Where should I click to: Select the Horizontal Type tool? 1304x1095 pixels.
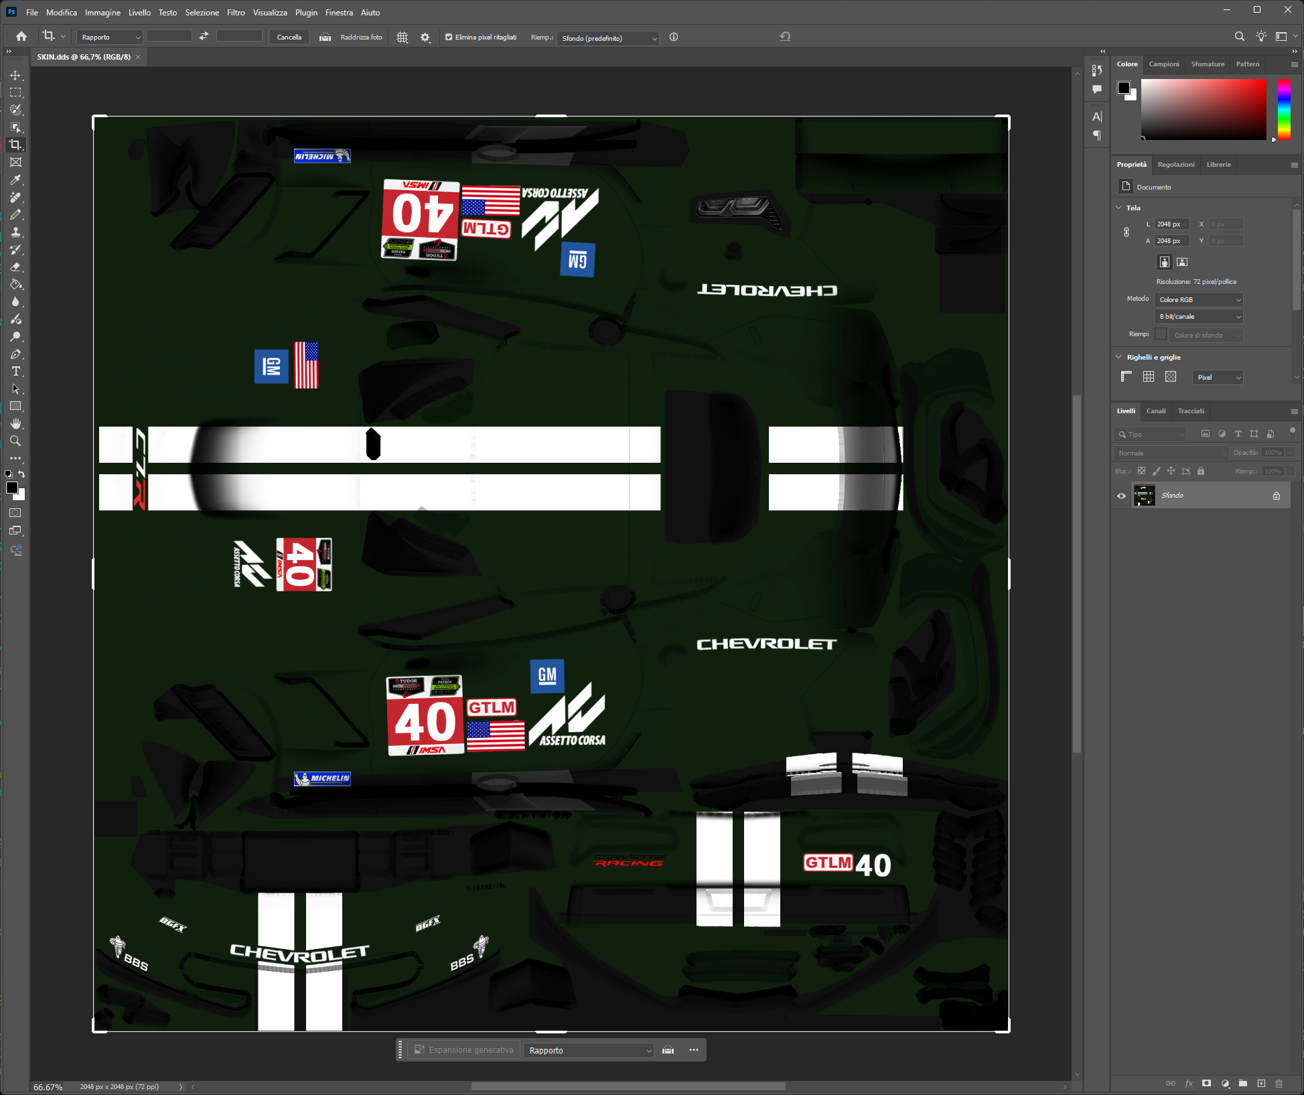[16, 372]
